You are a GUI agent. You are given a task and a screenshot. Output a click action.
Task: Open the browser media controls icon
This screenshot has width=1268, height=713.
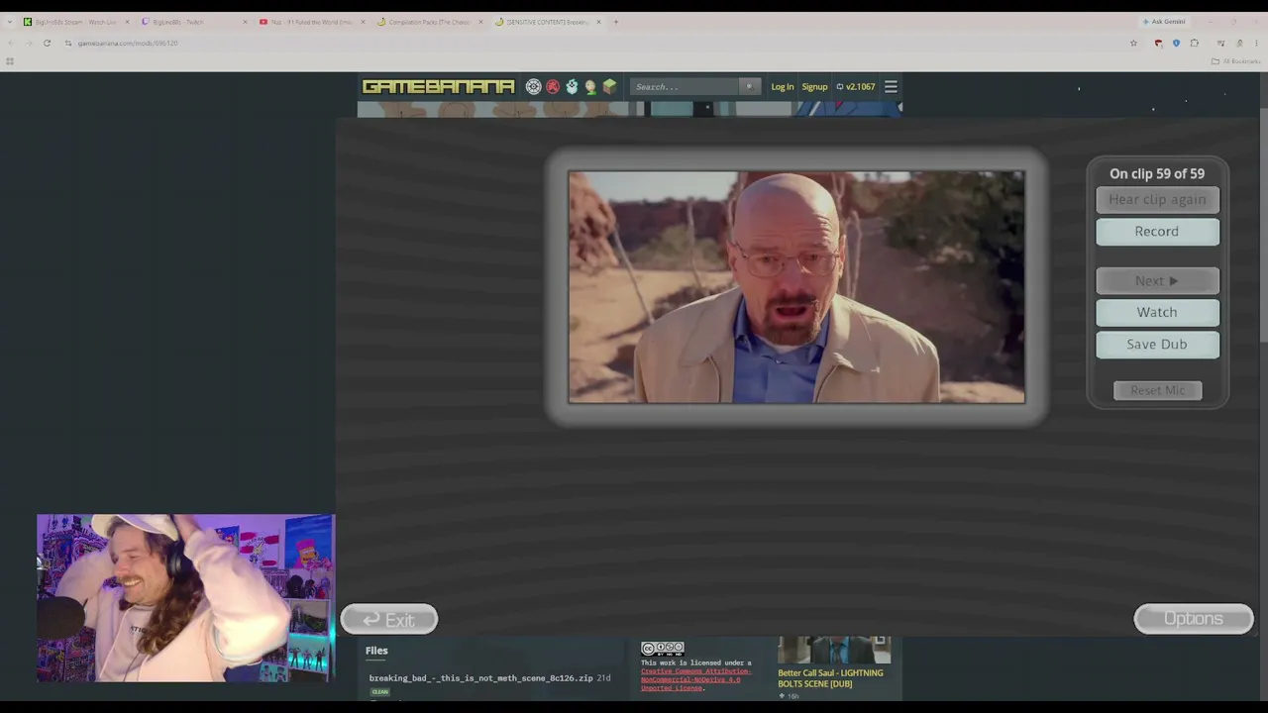coord(1220,43)
